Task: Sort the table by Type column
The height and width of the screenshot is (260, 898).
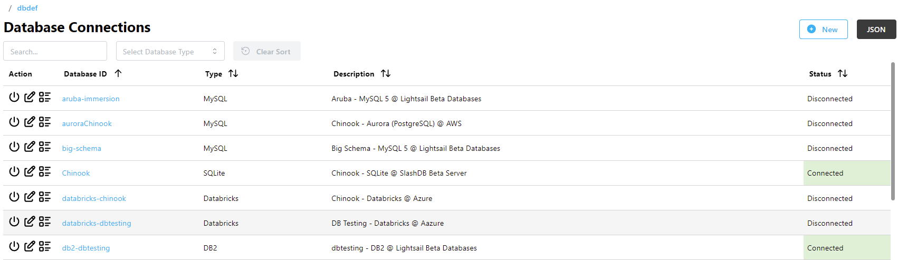Action: pos(233,74)
